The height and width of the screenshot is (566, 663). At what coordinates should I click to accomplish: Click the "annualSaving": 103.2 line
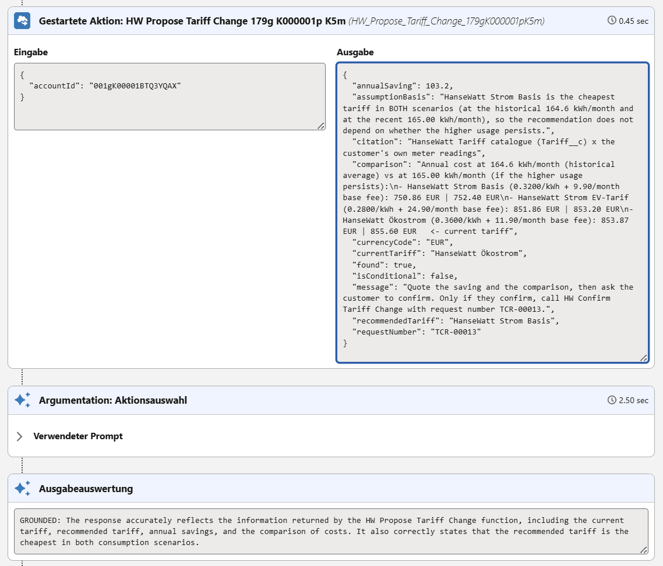point(403,86)
